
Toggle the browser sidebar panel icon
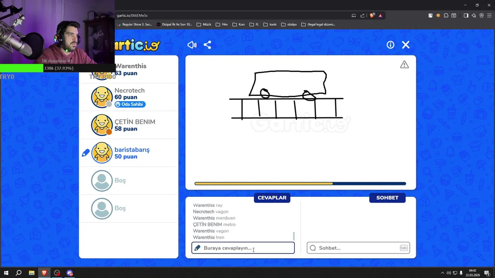click(466, 15)
